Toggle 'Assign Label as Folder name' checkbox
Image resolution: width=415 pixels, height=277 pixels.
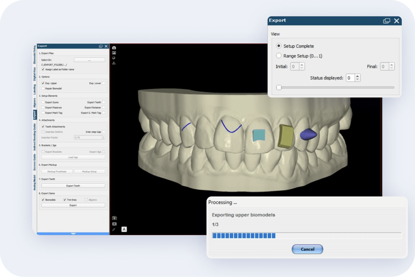(43, 69)
